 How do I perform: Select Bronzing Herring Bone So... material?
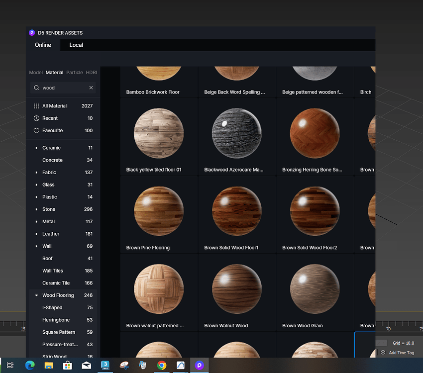315,137
